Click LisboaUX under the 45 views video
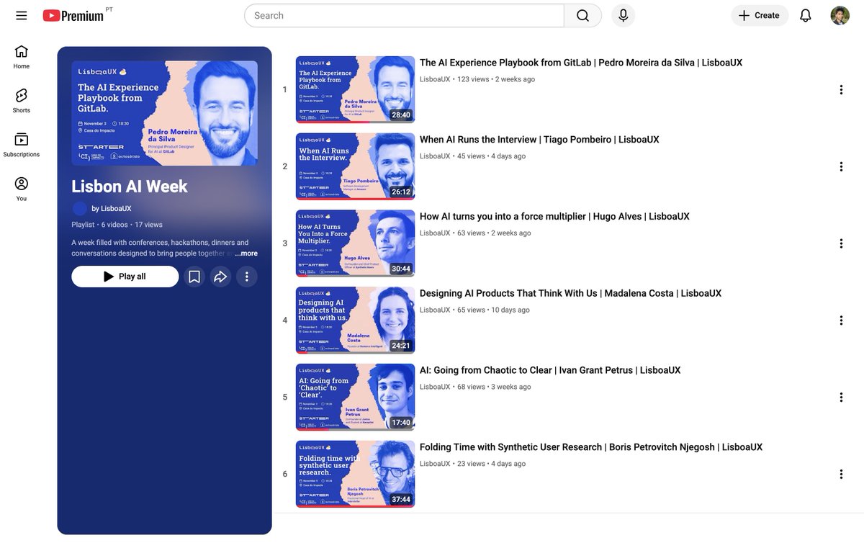The width and height of the screenshot is (864, 543). pos(435,156)
